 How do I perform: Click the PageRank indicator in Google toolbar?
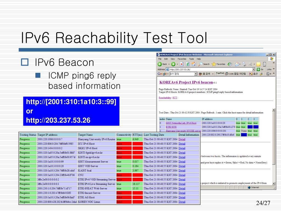click(x=220, y=73)
